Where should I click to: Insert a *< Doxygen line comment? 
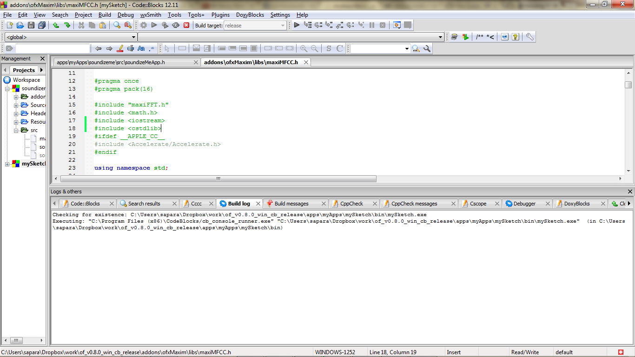[x=490, y=37]
